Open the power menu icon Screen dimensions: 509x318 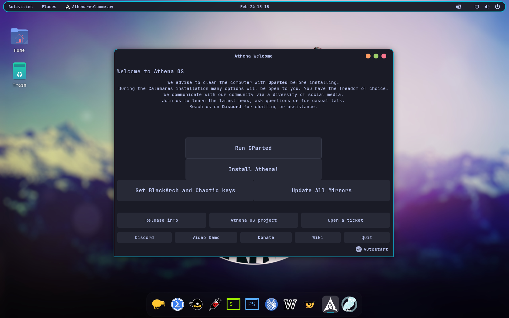tap(497, 7)
